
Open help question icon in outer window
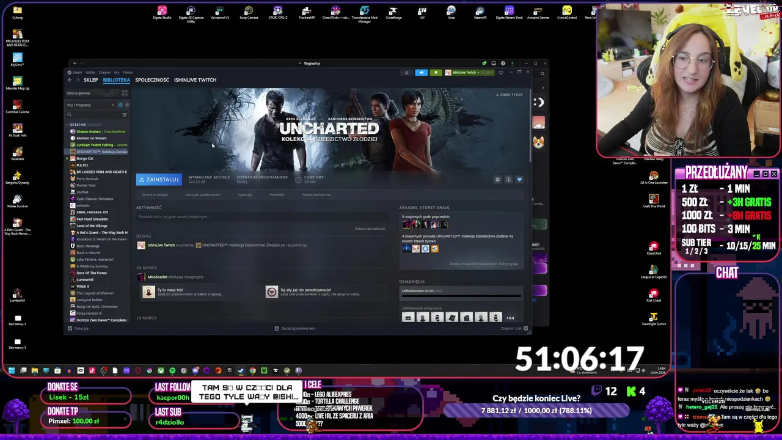pos(503,63)
